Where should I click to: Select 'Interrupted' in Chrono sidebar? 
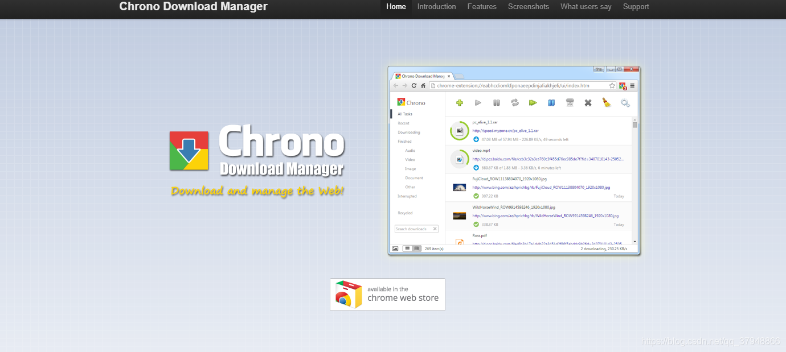point(407,196)
